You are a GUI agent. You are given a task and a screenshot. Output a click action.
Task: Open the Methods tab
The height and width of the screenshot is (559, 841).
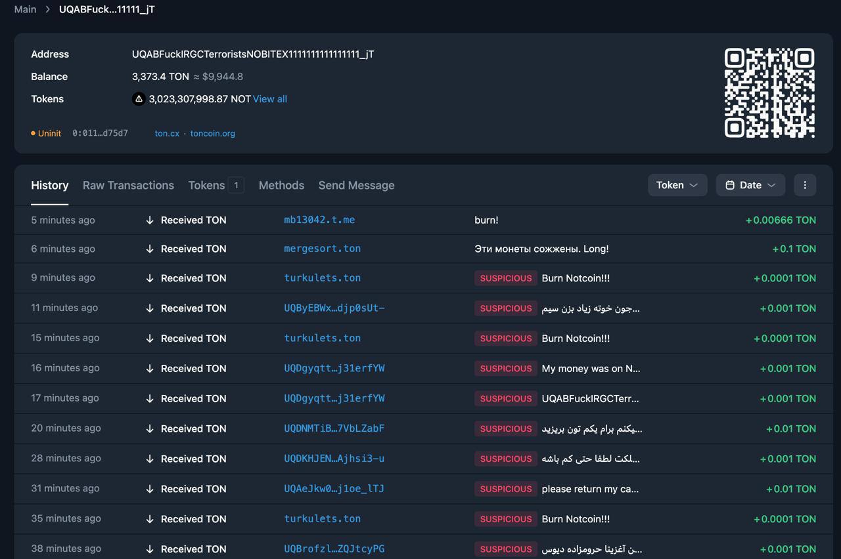281,185
